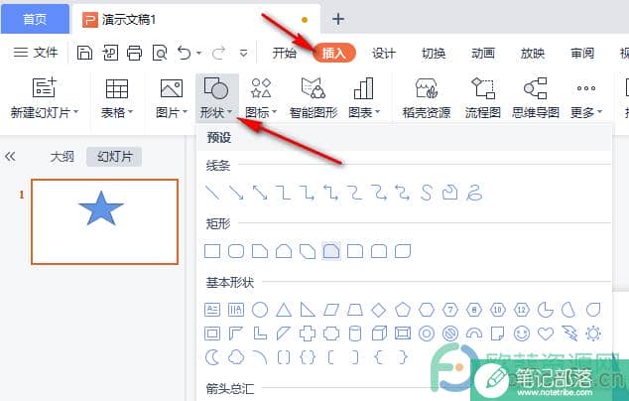
Task: Click the Print icon in quick toolbar
Action: pyautogui.click(x=134, y=53)
